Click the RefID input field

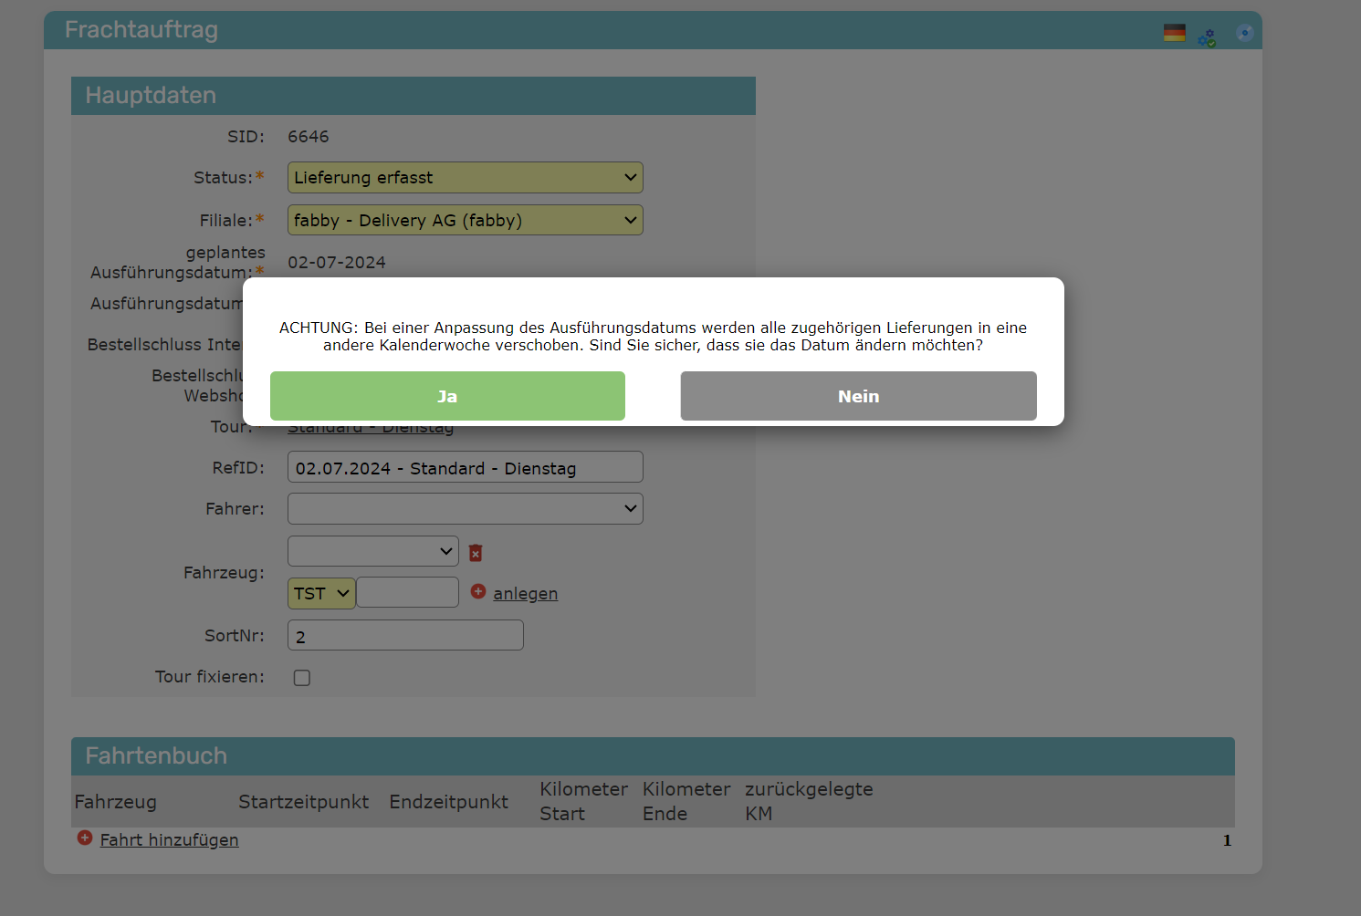465,468
